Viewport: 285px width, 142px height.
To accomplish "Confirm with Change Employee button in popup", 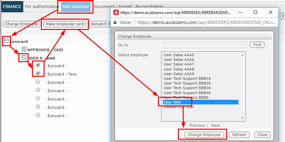I will 204,135.
